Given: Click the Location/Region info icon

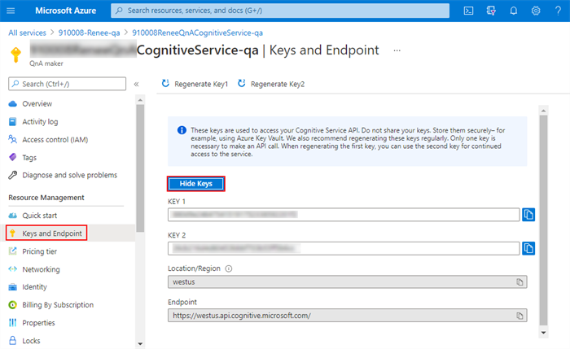Looking at the screenshot, I should point(228,268).
